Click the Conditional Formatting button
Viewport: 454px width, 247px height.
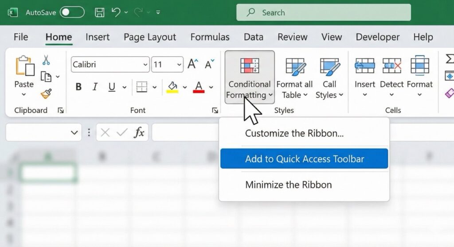coord(249,77)
